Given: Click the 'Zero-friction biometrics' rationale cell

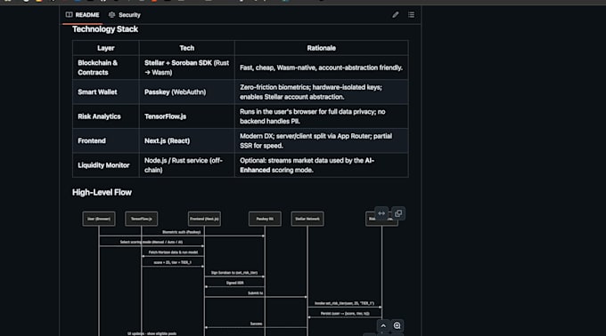Looking at the screenshot, I should click(x=321, y=92).
